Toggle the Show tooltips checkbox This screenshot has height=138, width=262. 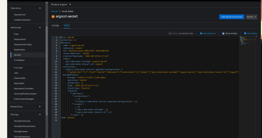(223, 33)
